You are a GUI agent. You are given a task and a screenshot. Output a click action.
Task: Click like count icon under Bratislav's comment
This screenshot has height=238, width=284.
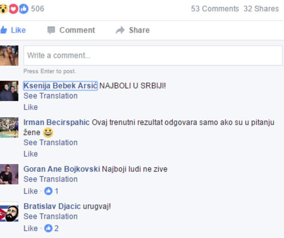point(49,228)
